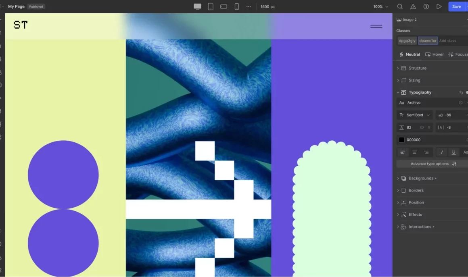468x277 pixels.
Task: Reset Typography styles with undo arrow
Action: [461, 92]
